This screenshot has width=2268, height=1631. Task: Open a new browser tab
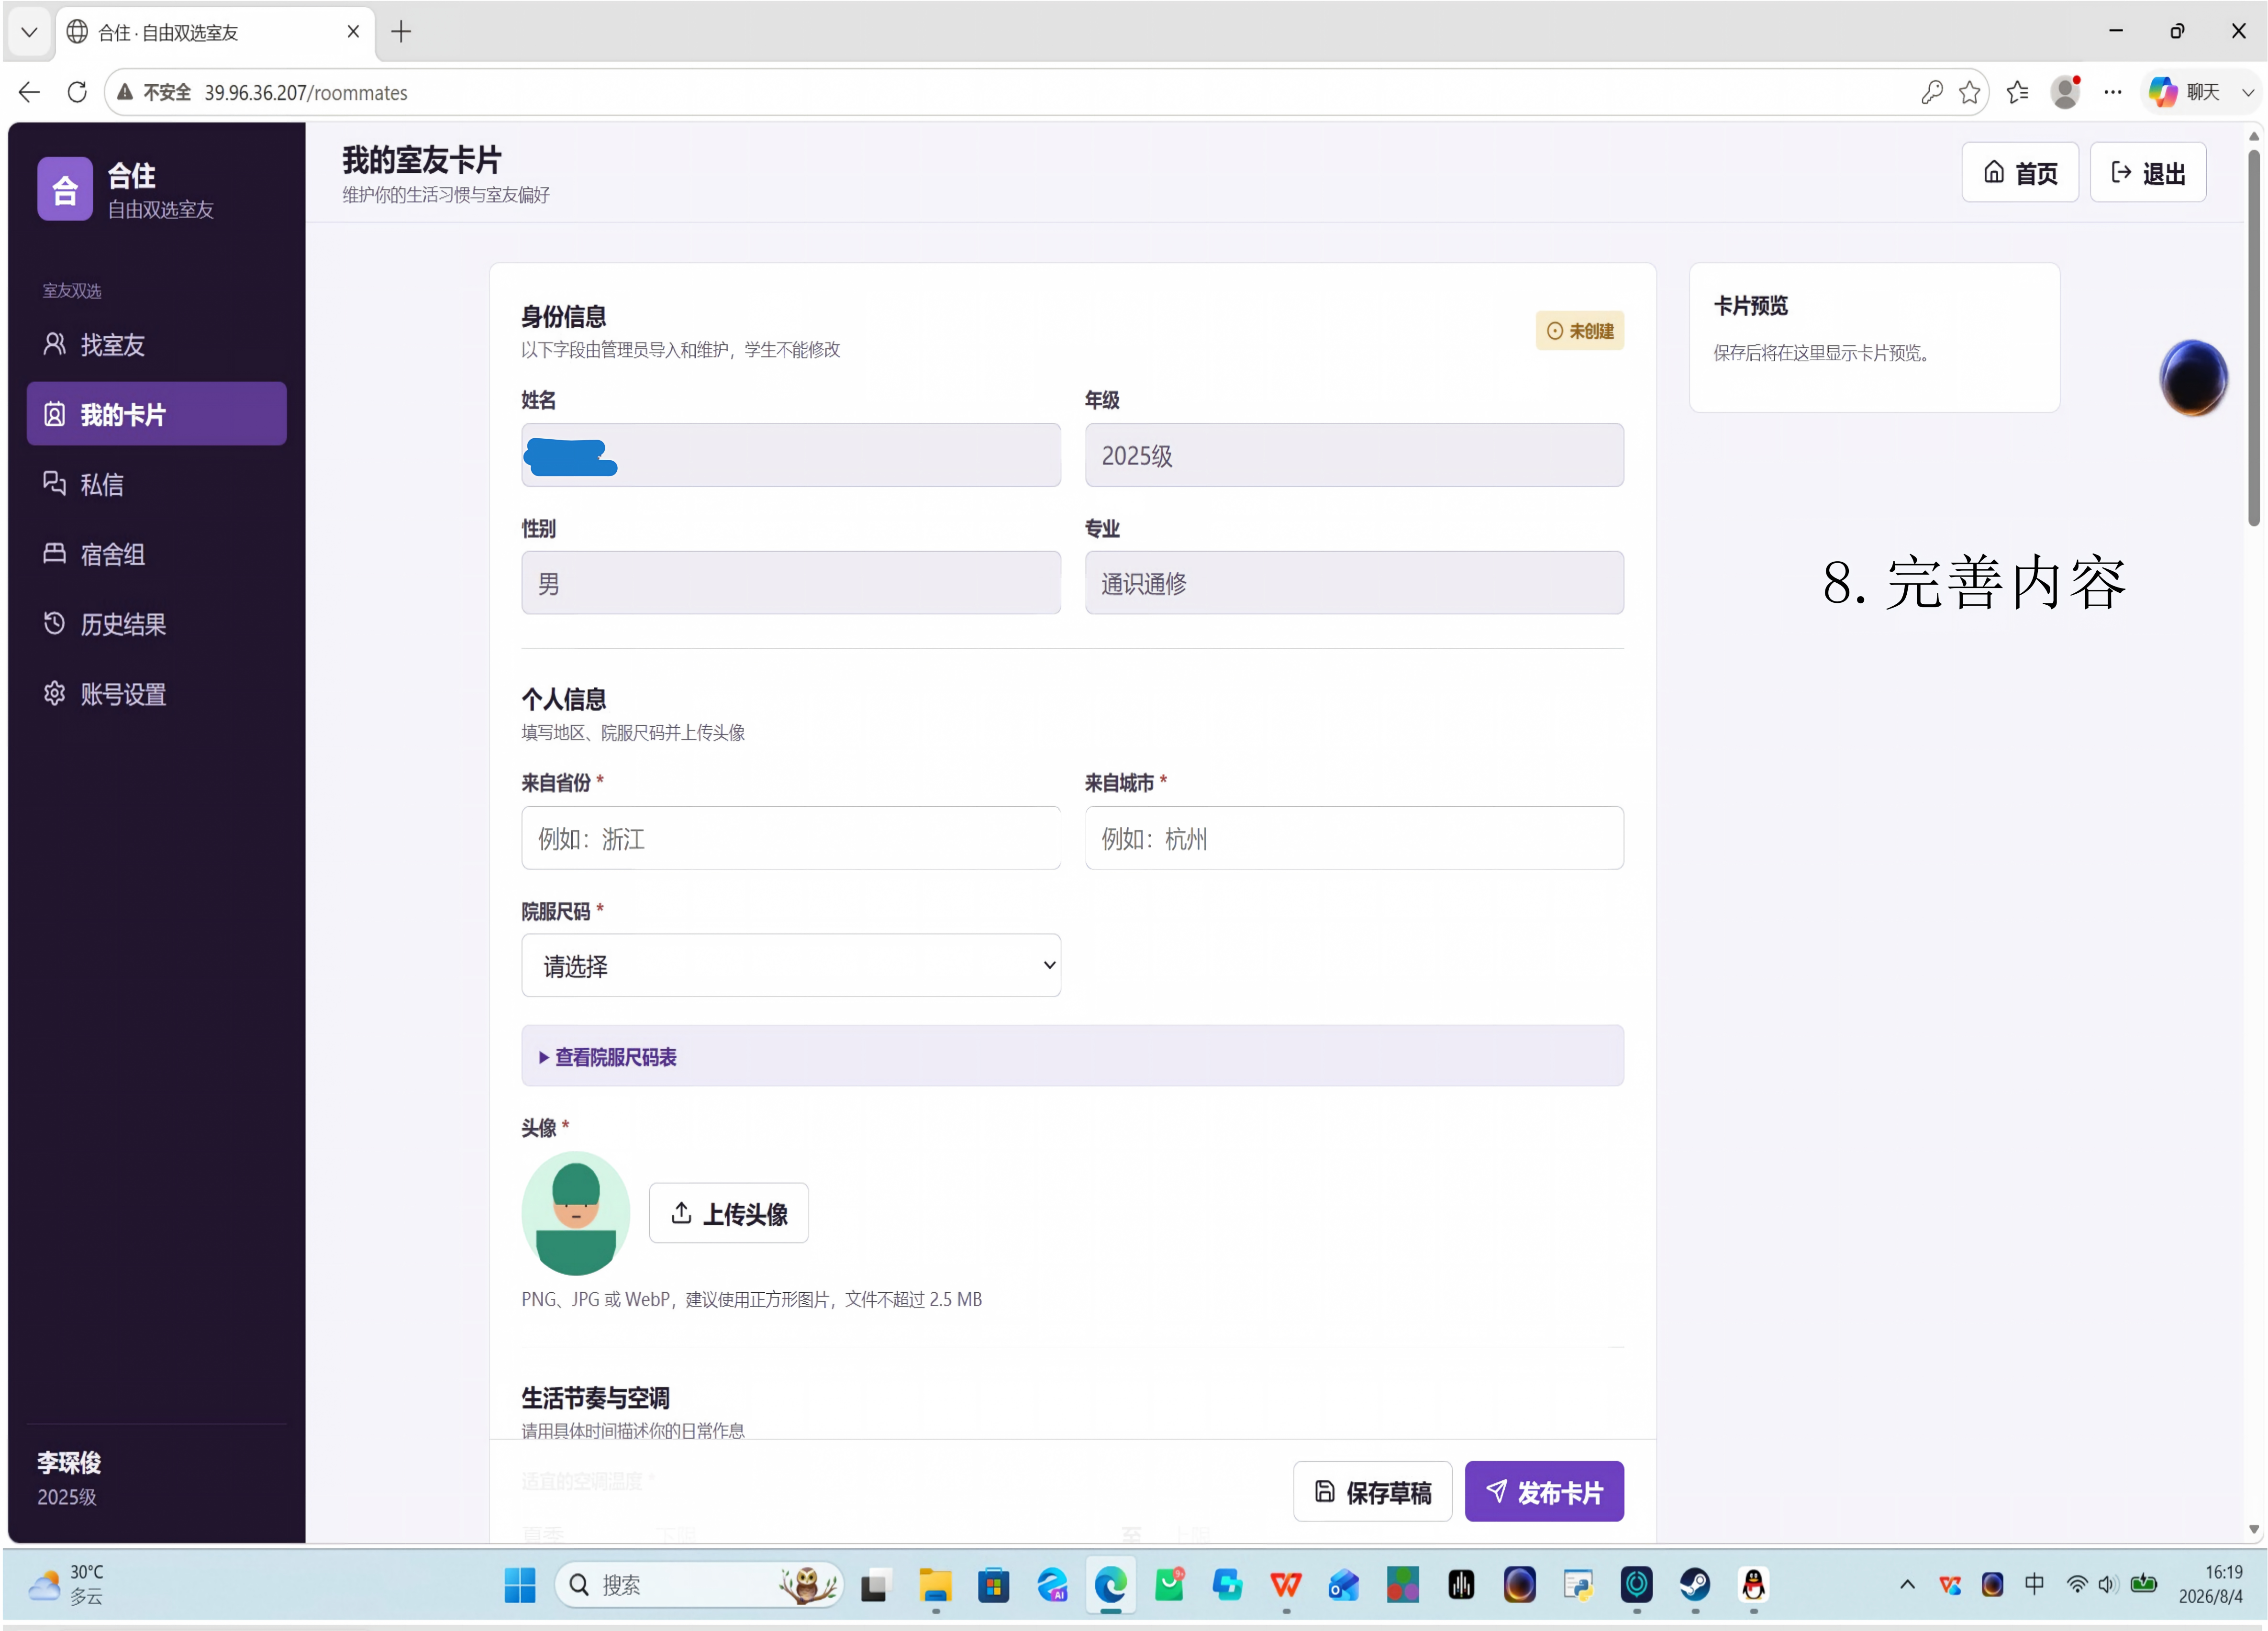coord(401,32)
